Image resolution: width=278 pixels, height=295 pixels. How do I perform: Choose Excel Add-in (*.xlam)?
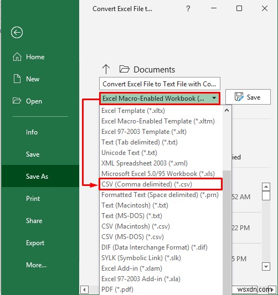161,268
